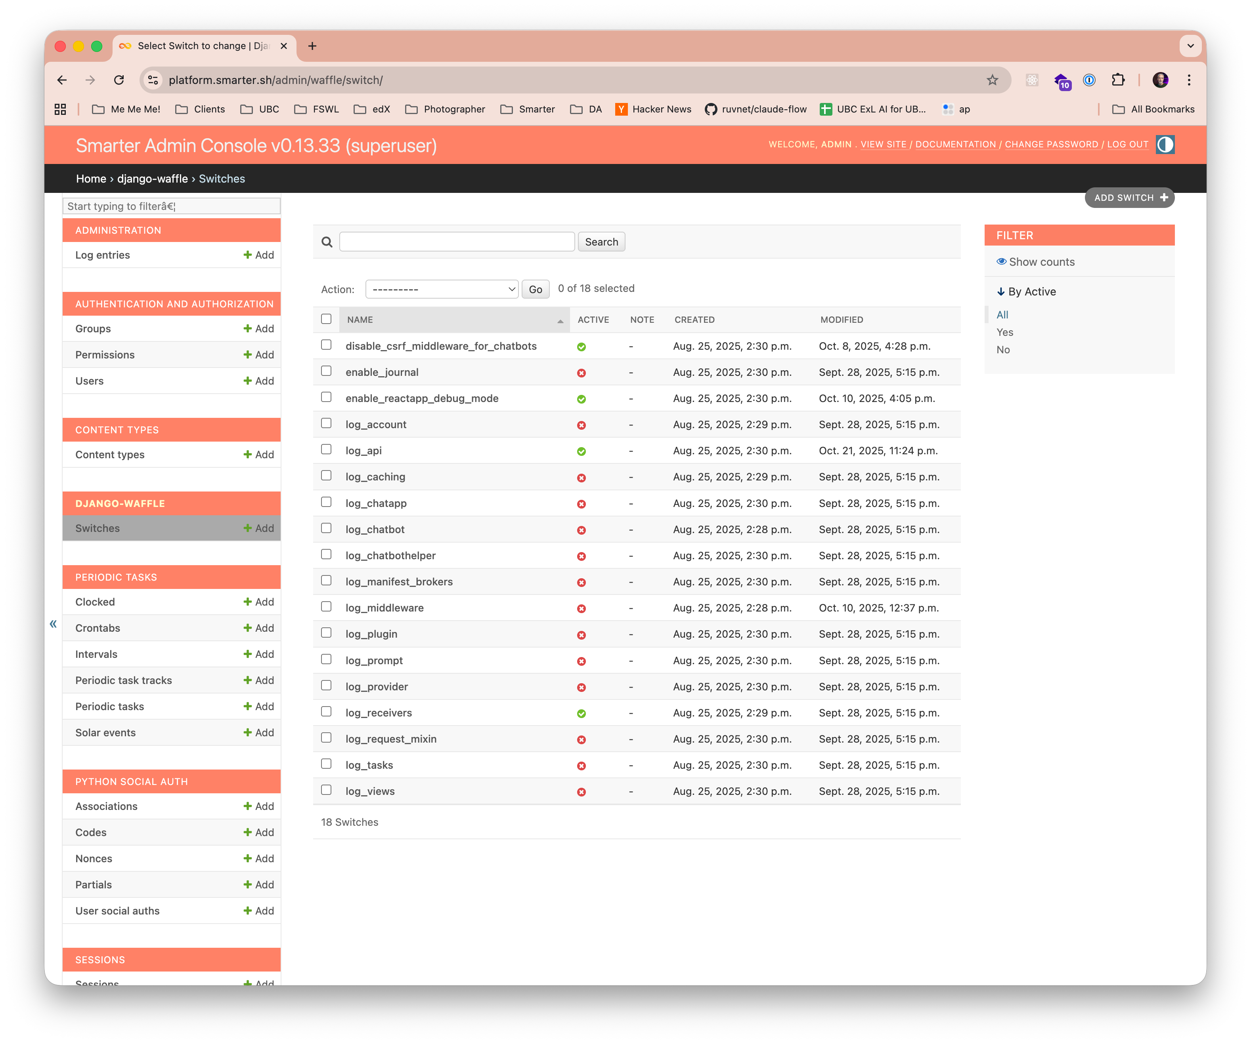Screen dimensions: 1251x1044
Task: Toggle the select-all checkbox in header
Action: [x=326, y=319]
